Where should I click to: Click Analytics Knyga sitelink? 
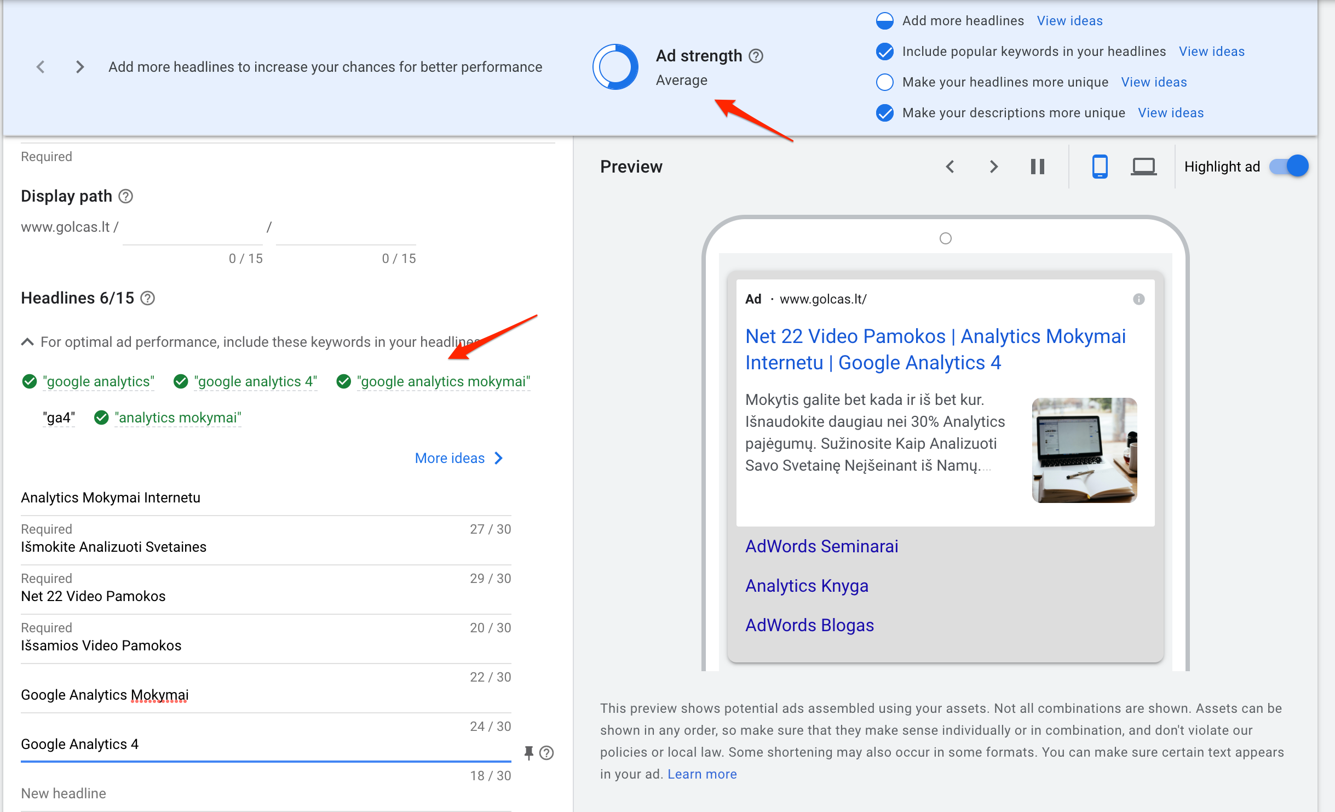pyautogui.click(x=807, y=586)
